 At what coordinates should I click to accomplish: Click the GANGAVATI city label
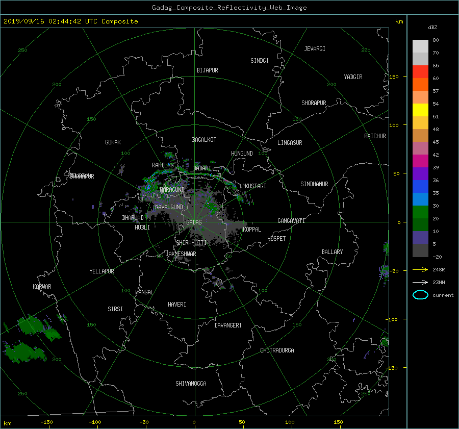pos(291,221)
